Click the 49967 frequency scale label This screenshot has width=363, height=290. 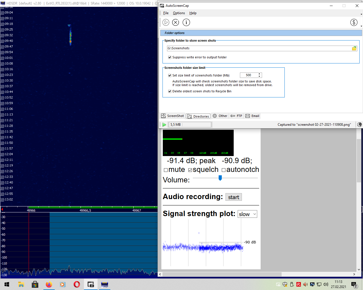coord(137,210)
